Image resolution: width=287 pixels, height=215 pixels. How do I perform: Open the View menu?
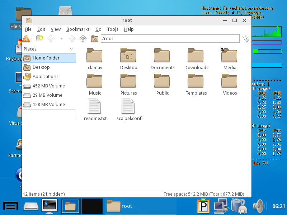(56, 29)
